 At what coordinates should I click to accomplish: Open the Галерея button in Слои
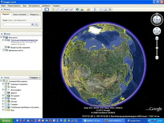click(35, 78)
